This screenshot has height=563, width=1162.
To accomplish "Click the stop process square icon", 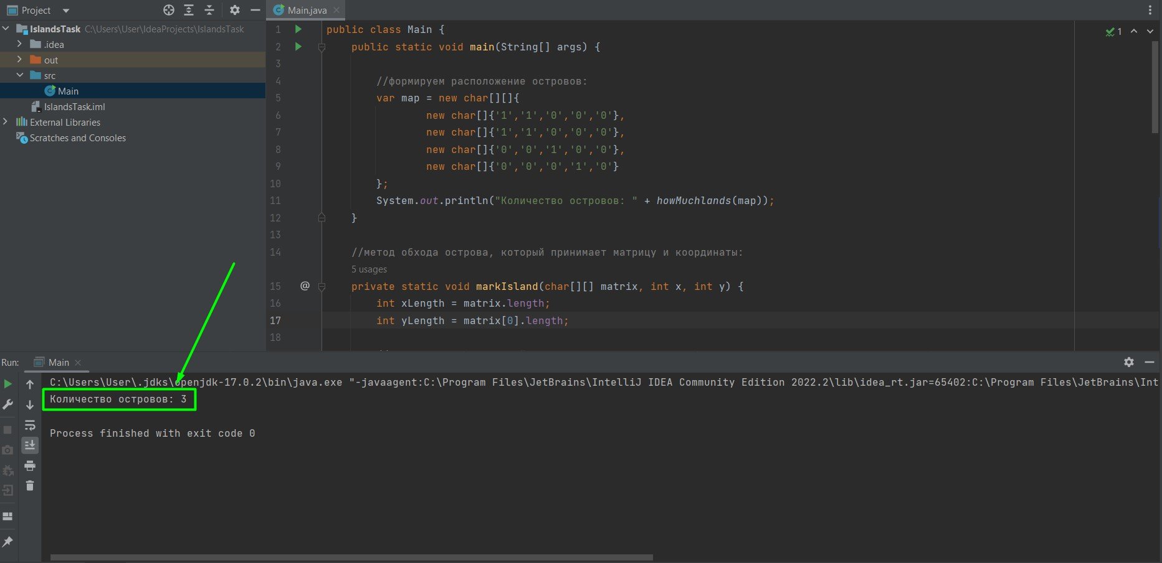I will [8, 430].
